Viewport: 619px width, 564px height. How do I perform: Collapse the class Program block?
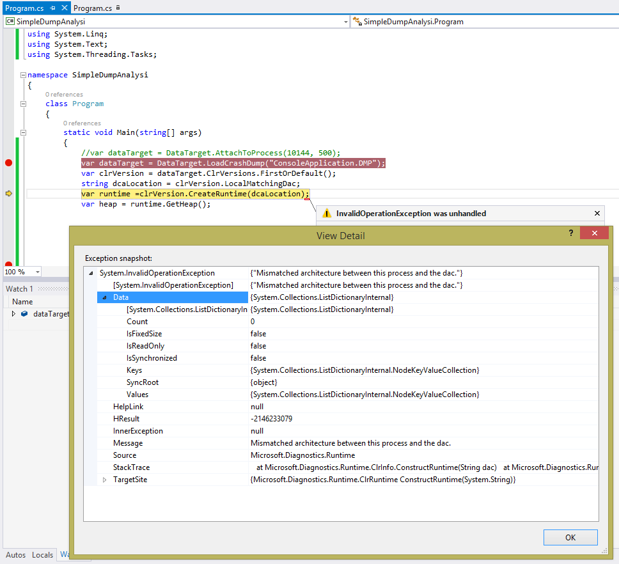[x=23, y=104]
